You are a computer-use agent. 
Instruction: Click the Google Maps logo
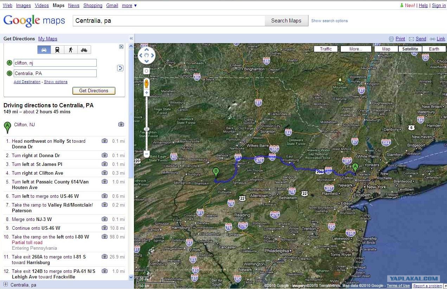tap(34, 20)
